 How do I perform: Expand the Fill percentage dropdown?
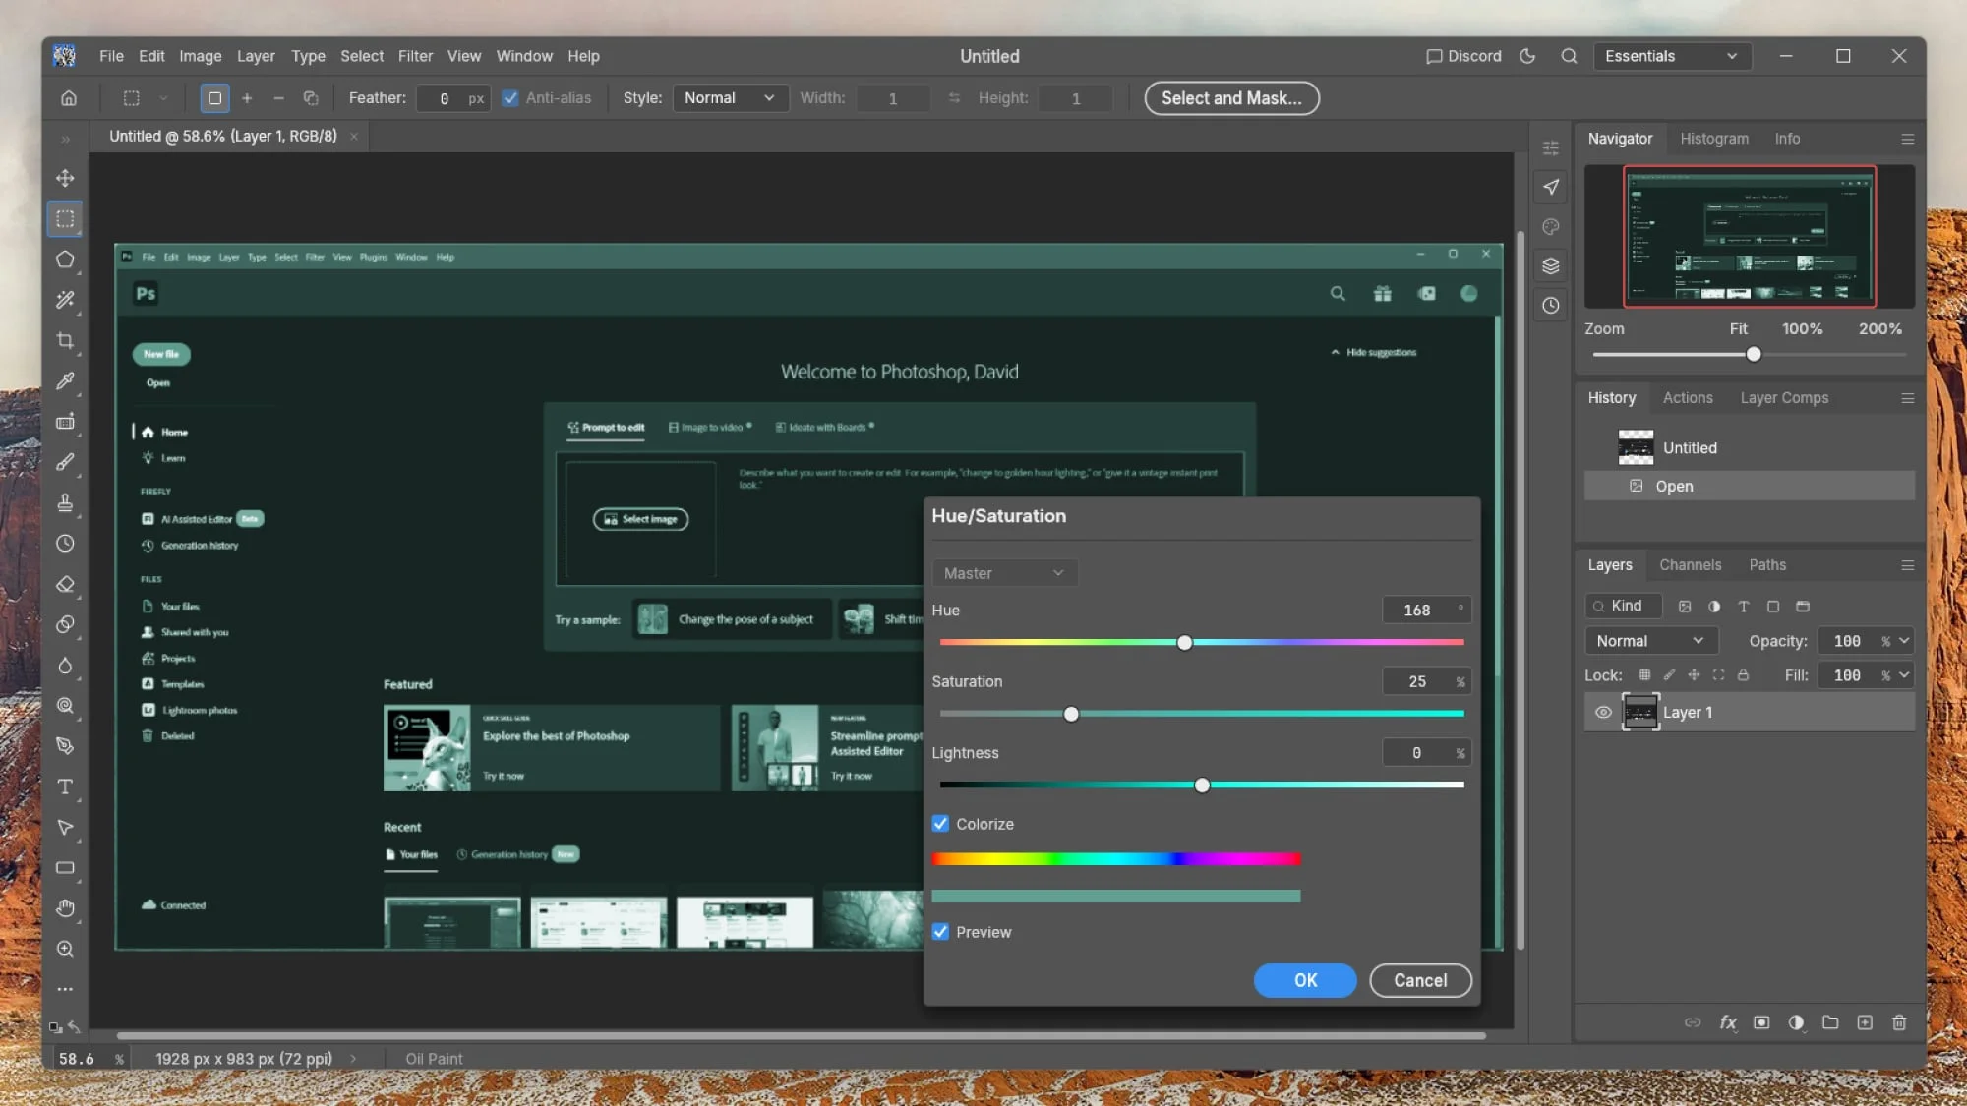1904,675
